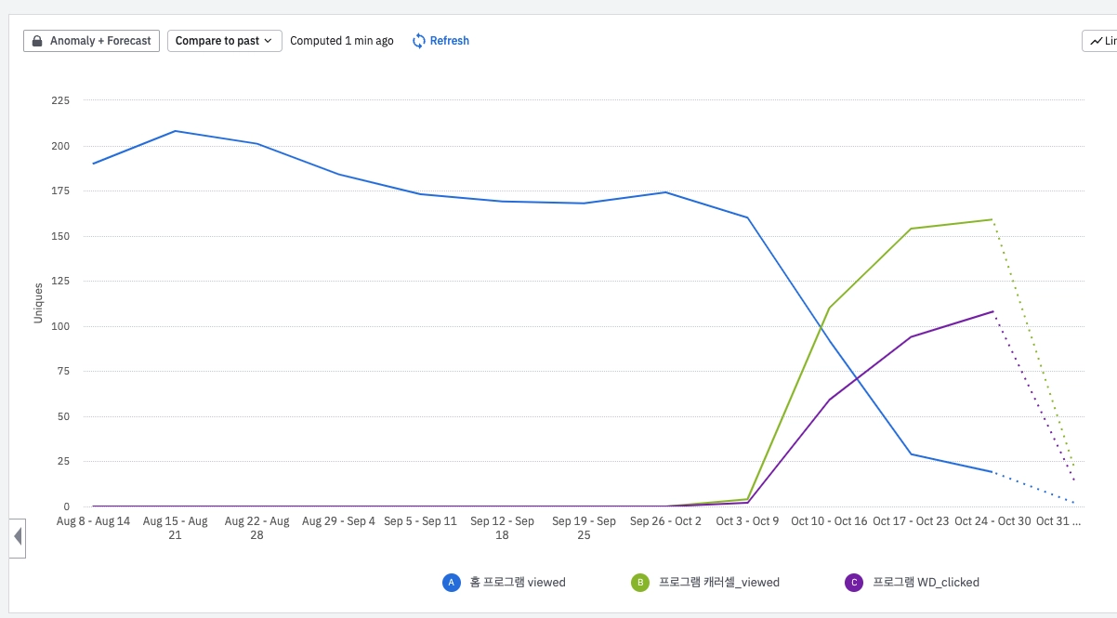Viewport: 1117px width, 618px height.
Task: Click the Computed 1 min ago text
Action: pyautogui.click(x=342, y=41)
